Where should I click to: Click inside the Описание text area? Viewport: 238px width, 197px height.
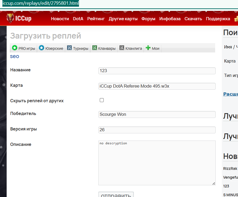click(x=157, y=163)
